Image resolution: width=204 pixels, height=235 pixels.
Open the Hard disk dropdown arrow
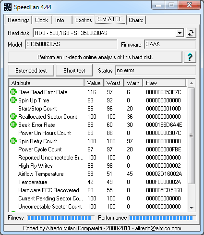coord(180,33)
